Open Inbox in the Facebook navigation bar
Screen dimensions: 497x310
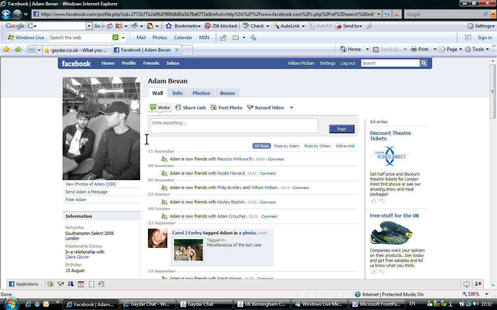(173, 63)
